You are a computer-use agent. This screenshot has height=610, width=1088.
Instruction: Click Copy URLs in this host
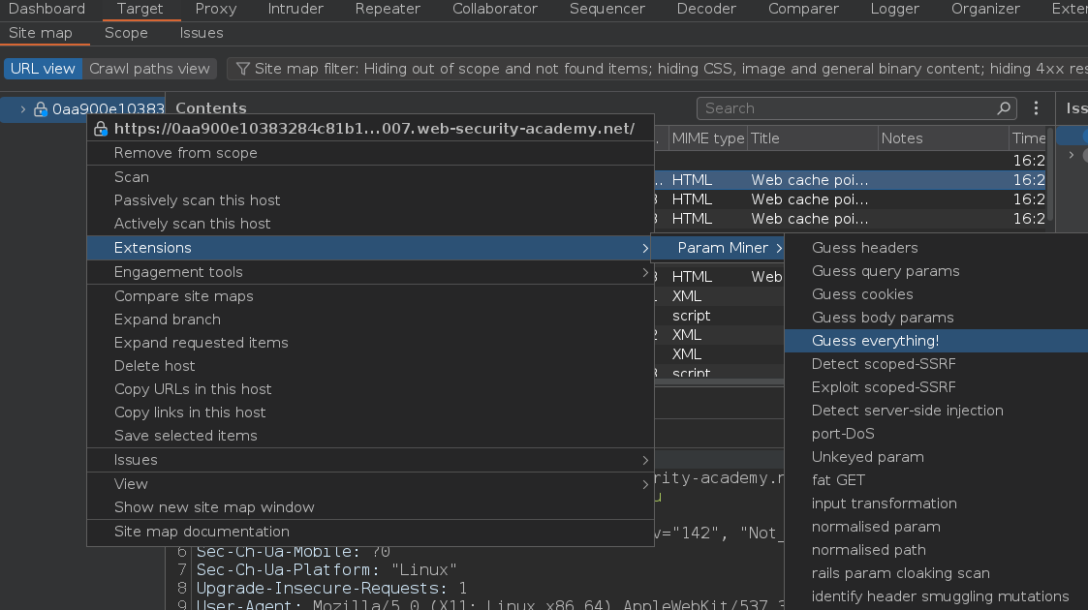click(193, 389)
